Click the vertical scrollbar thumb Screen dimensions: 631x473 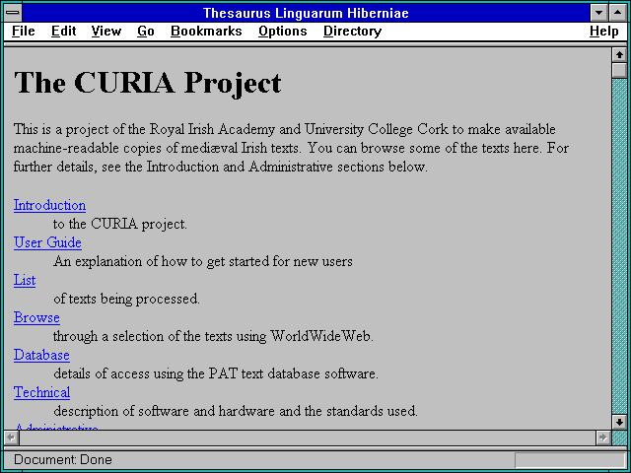(619, 70)
